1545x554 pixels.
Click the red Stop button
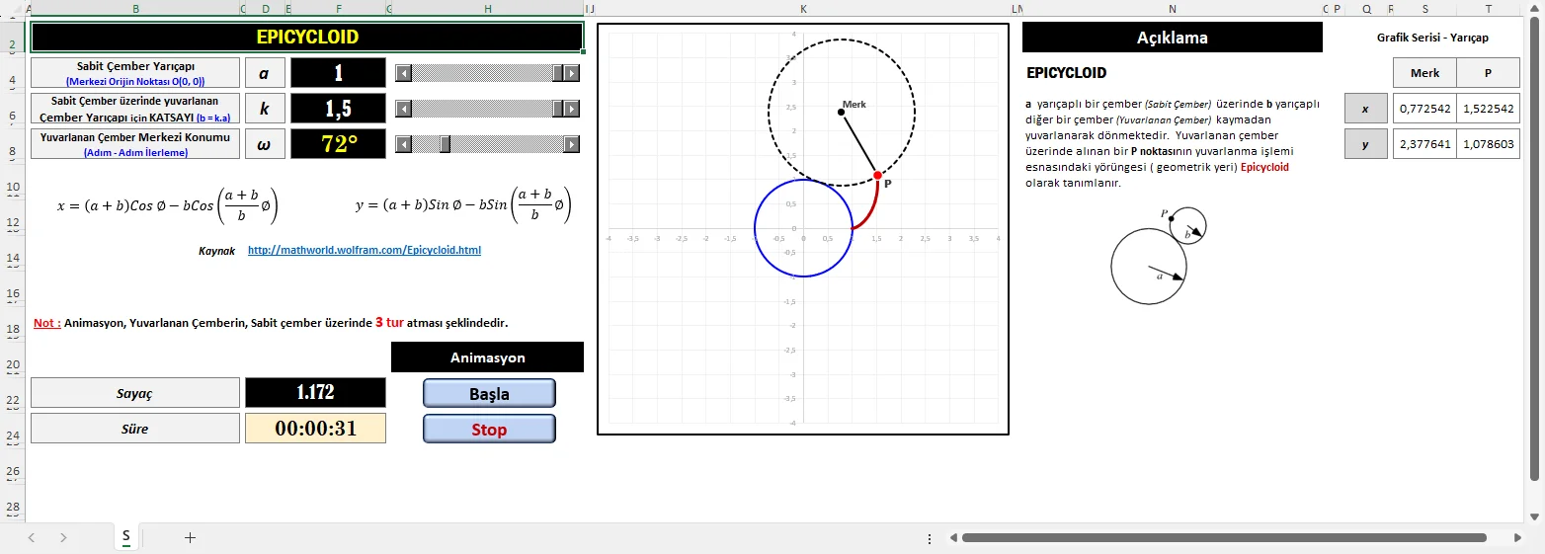489,429
